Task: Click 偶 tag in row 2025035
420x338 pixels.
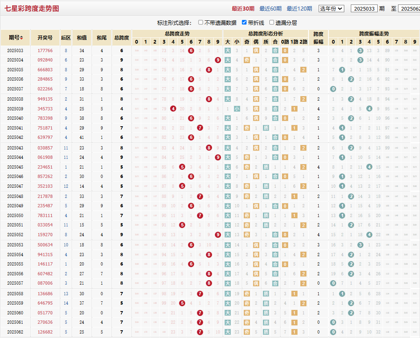Action: tap(256, 70)
